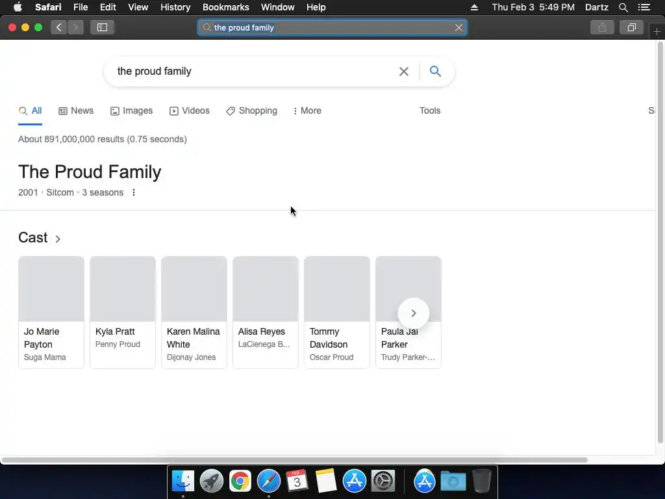Open Notes app in the dock
The height and width of the screenshot is (499, 665).
(x=326, y=481)
